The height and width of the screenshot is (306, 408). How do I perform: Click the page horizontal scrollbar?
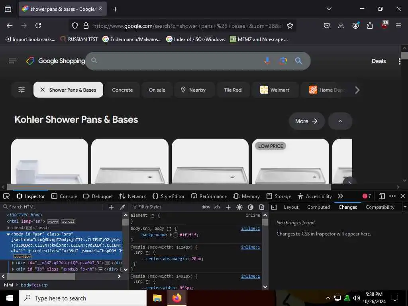tap(169, 187)
